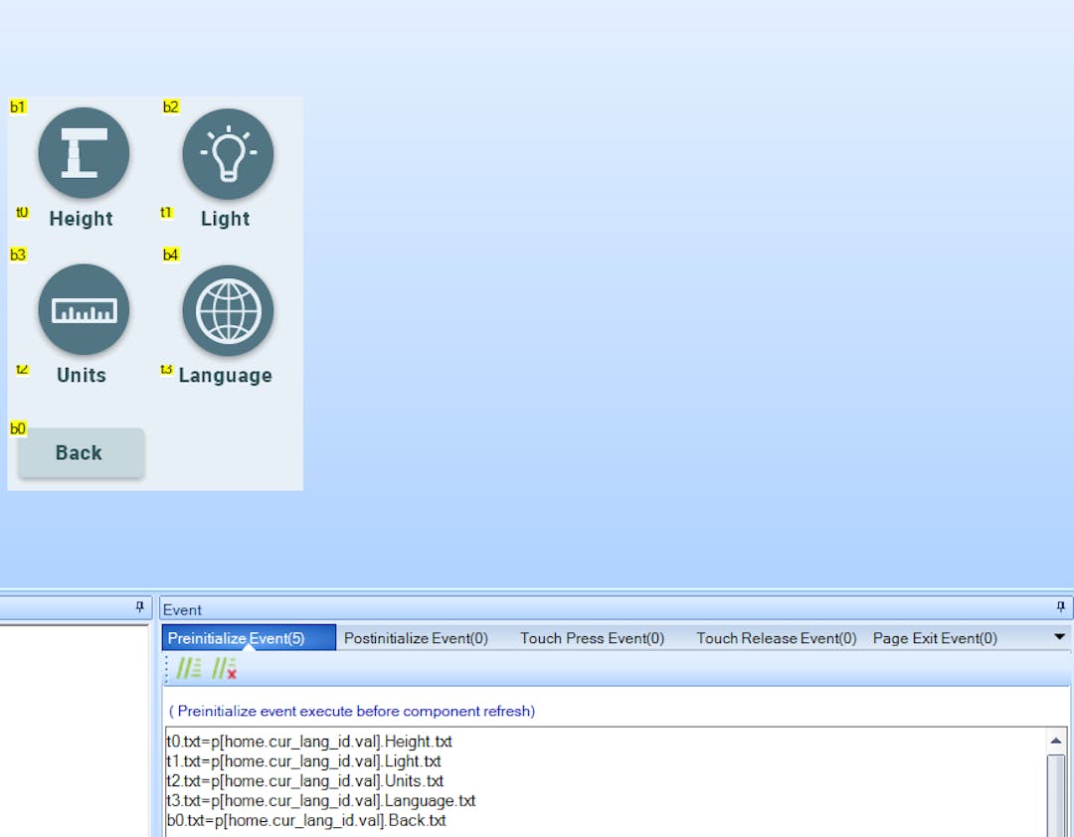
Task: Switch to the Postinitialize Event tab
Action: (416, 638)
